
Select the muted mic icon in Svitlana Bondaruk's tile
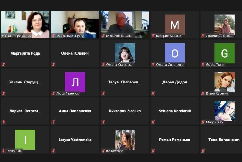point(153,122)
